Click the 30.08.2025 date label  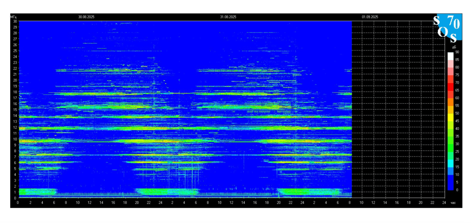[x=86, y=17]
